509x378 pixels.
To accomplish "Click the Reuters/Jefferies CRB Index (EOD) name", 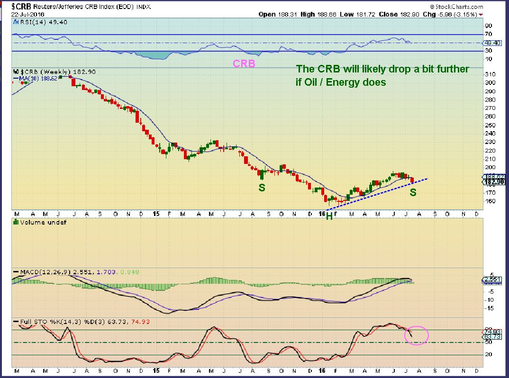I will click(x=84, y=7).
